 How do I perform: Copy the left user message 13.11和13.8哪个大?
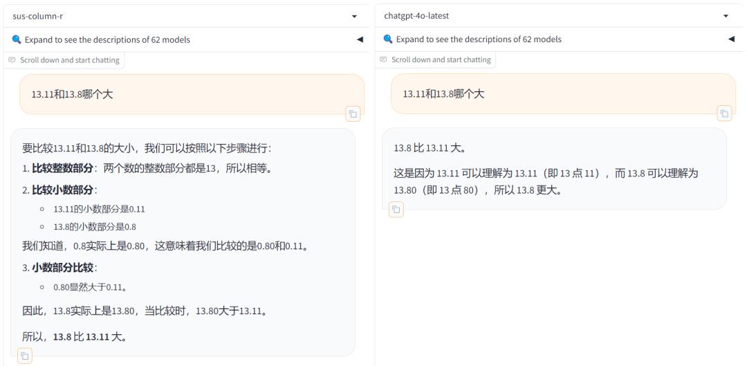[x=353, y=113]
